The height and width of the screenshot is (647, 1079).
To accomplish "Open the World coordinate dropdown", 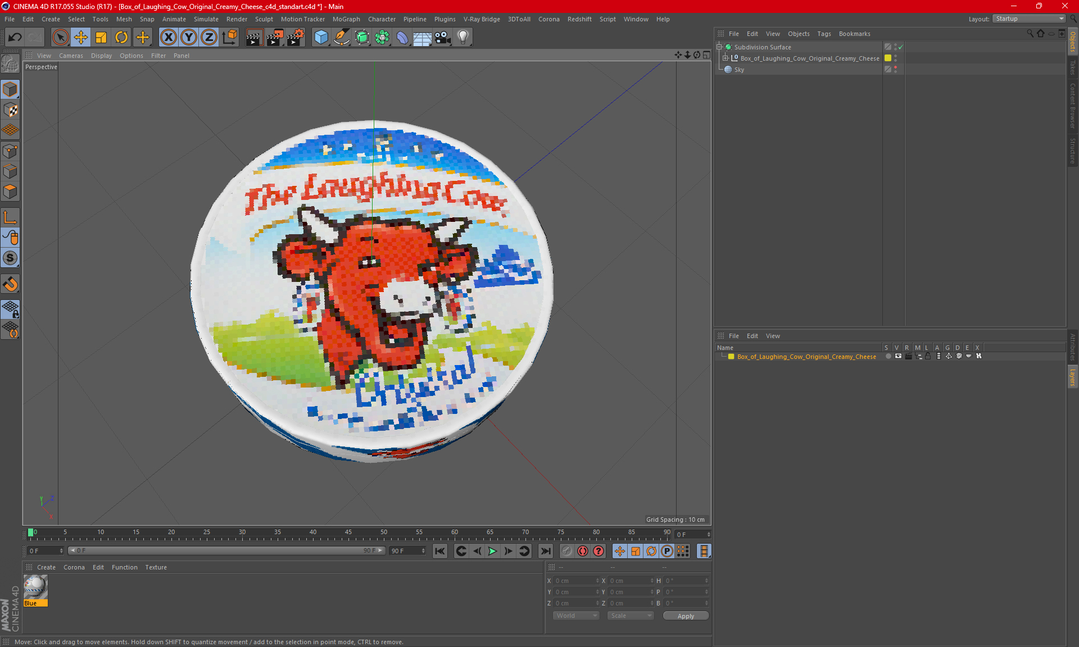I will [576, 616].
